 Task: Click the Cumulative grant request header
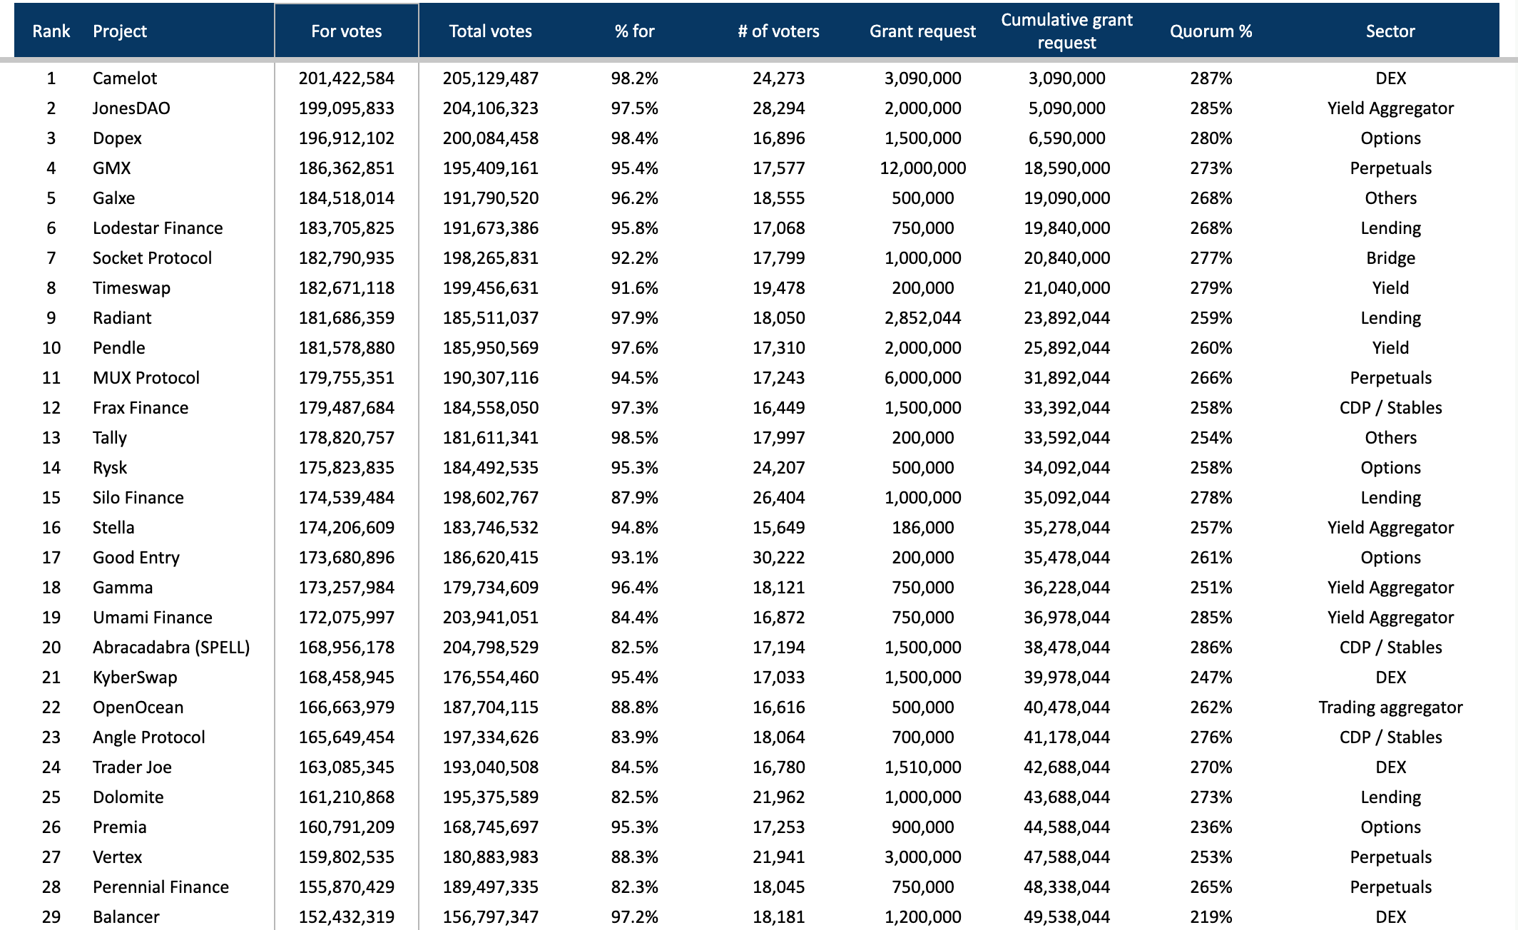[1066, 31]
